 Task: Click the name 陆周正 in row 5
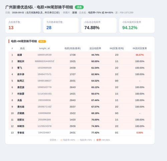coord(21,81)
